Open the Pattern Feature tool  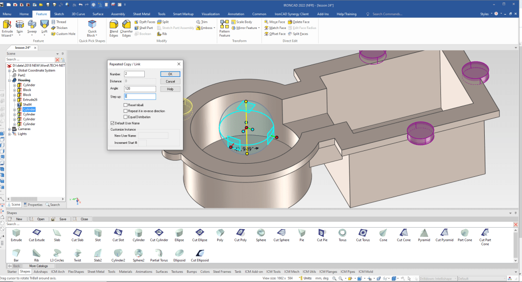224,25
